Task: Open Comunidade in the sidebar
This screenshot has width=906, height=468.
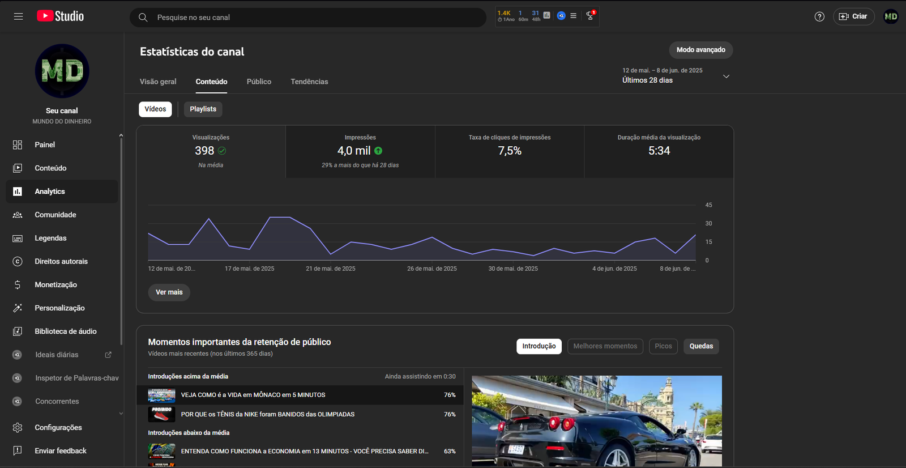Action: pyautogui.click(x=62, y=215)
